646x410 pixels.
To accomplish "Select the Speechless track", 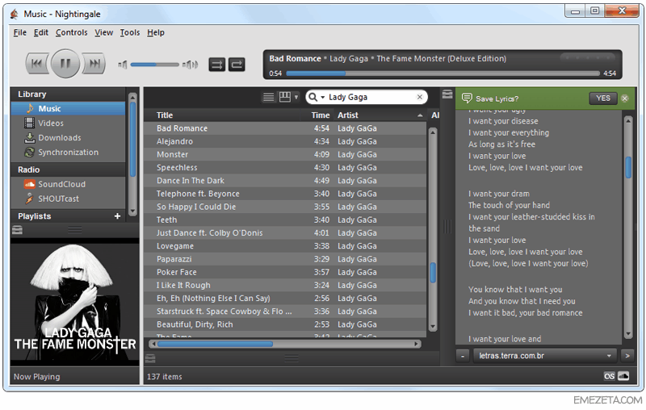I will coord(285,168).
